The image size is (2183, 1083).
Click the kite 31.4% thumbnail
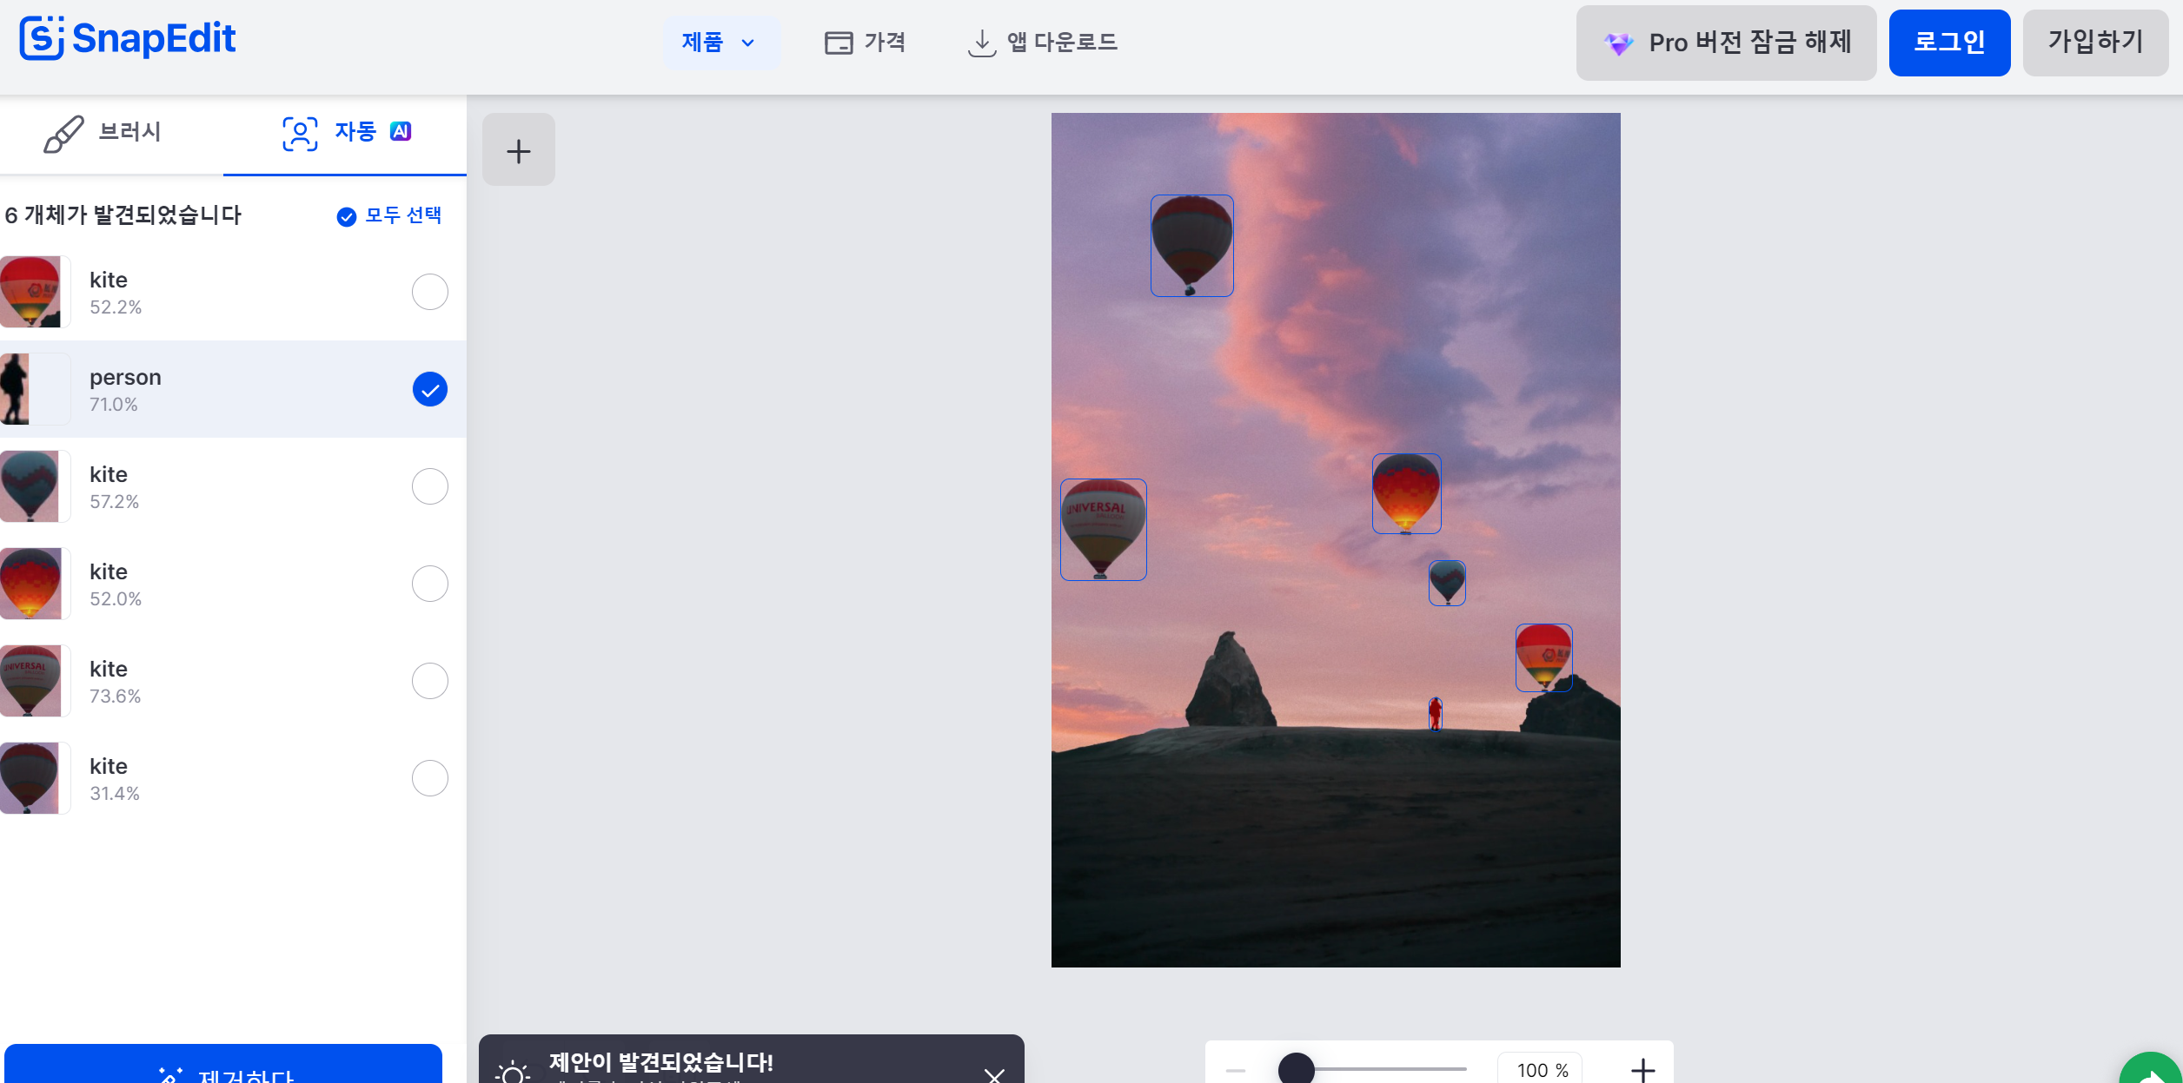[x=35, y=778]
